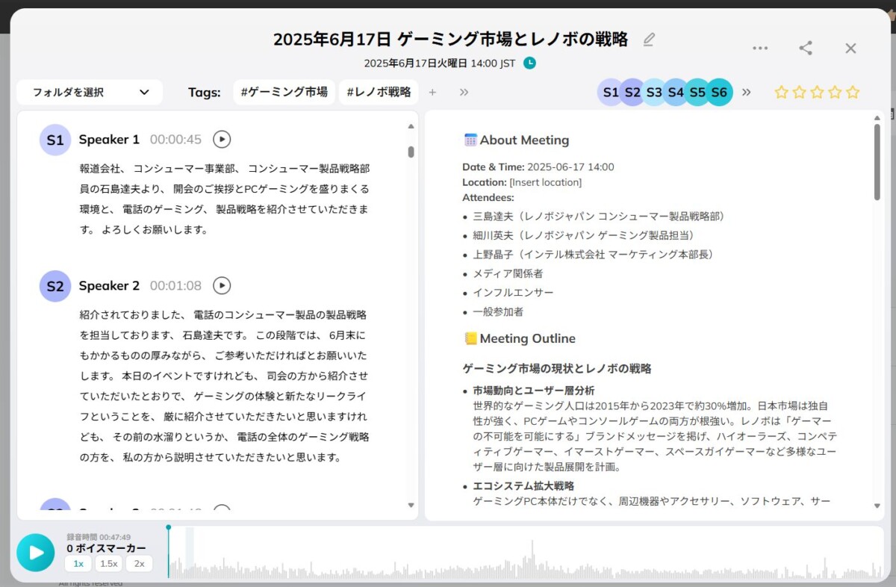Screen dimensions: 896x587
Task: Rate the meeting four stars
Action: (835, 92)
